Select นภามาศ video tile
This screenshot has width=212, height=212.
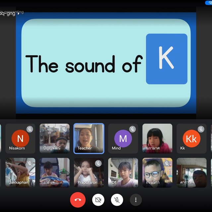click(157, 138)
